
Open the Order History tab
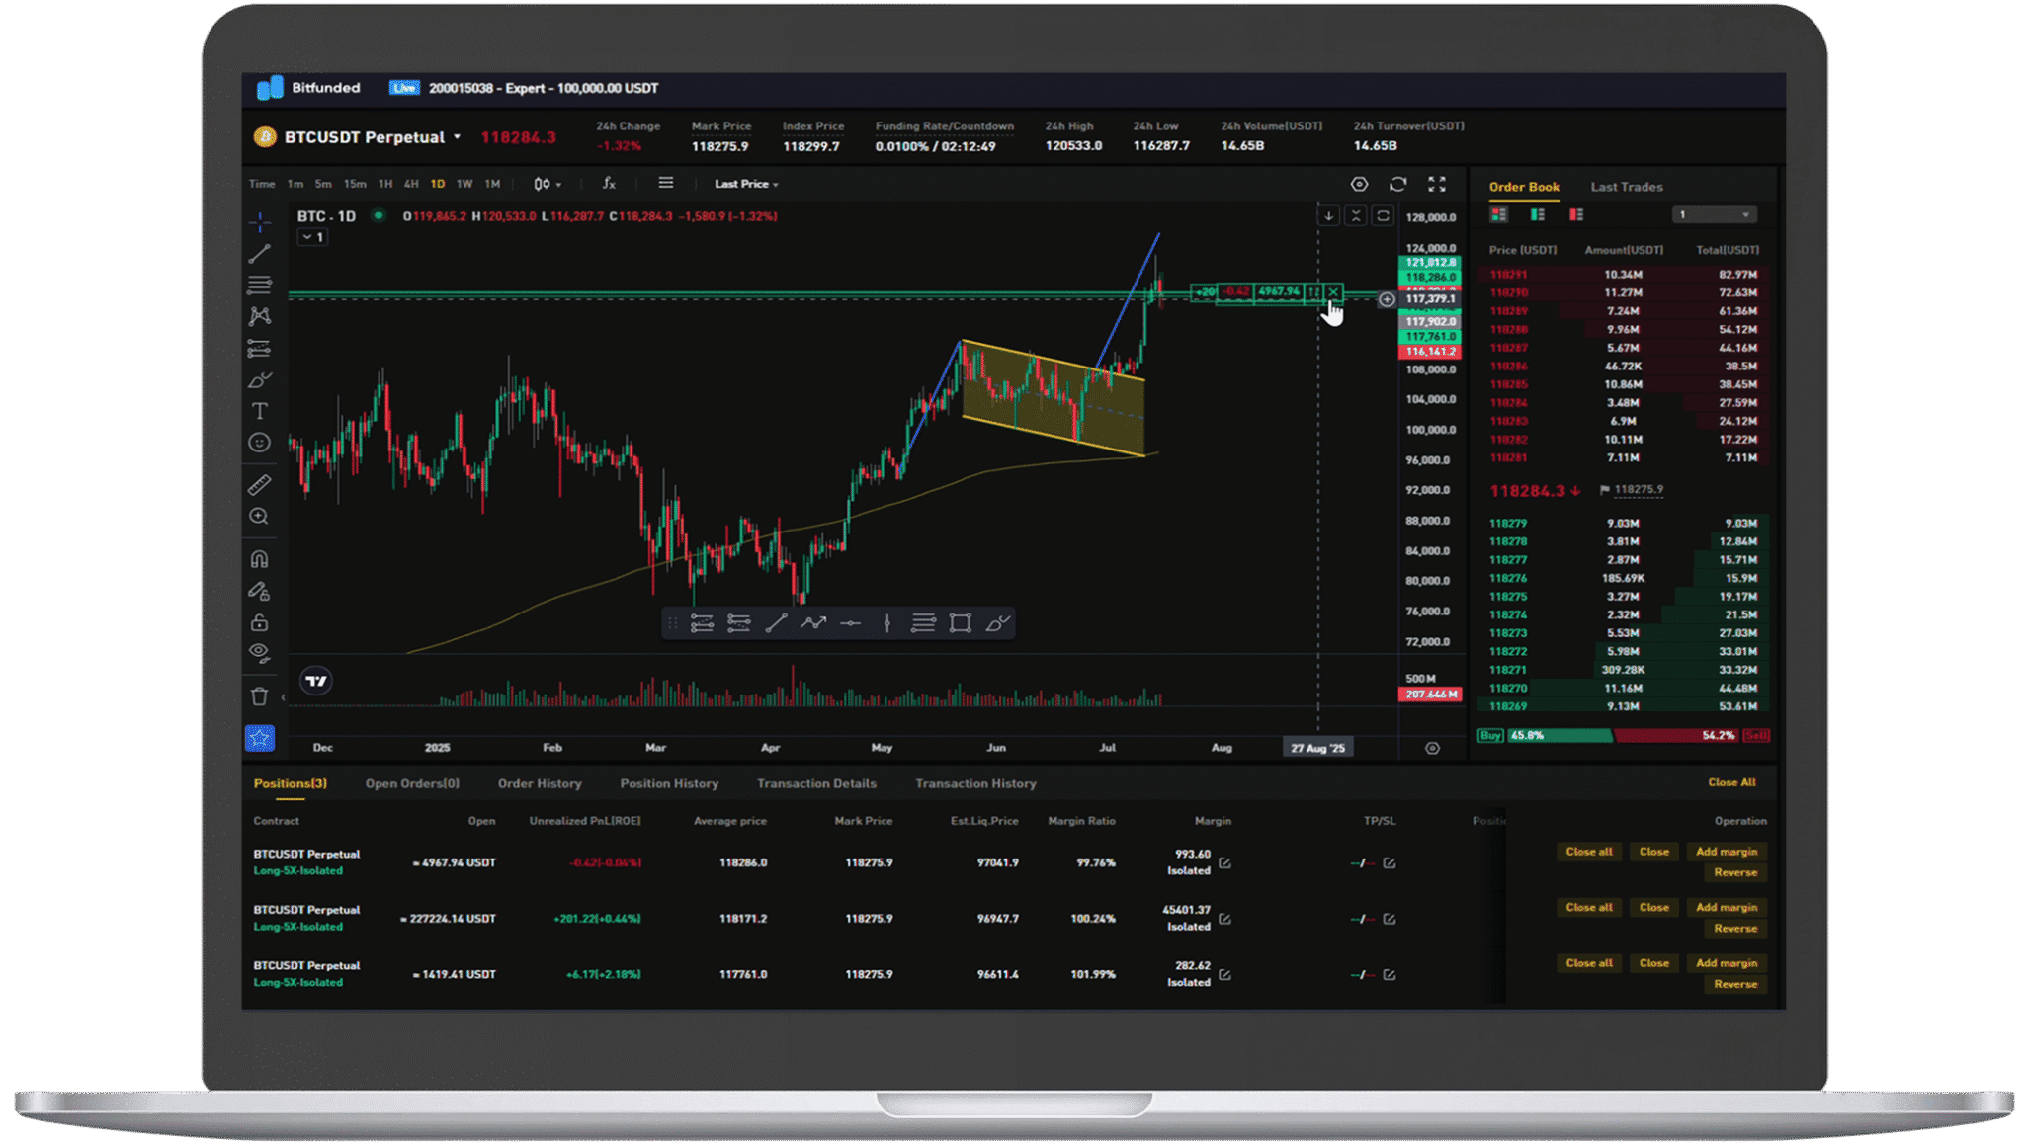(x=540, y=783)
